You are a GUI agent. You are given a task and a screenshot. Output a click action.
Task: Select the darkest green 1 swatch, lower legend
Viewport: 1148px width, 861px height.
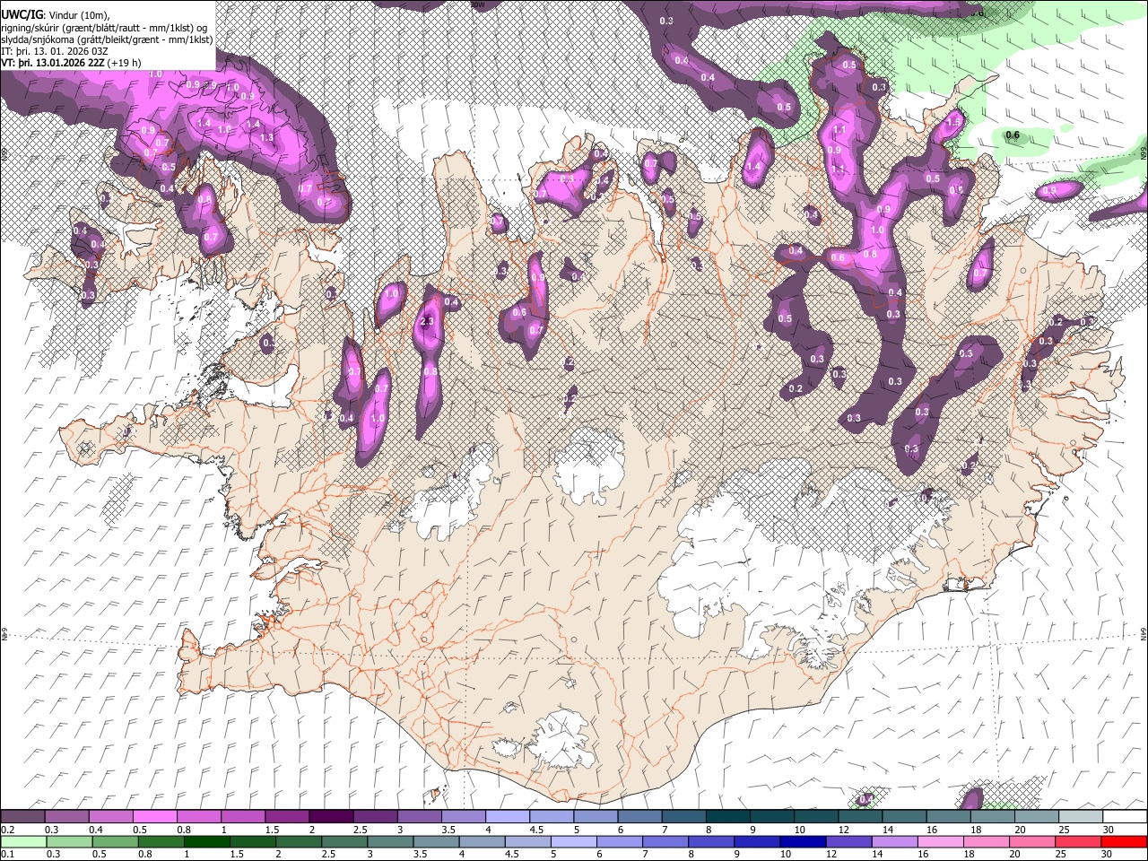click(x=206, y=841)
